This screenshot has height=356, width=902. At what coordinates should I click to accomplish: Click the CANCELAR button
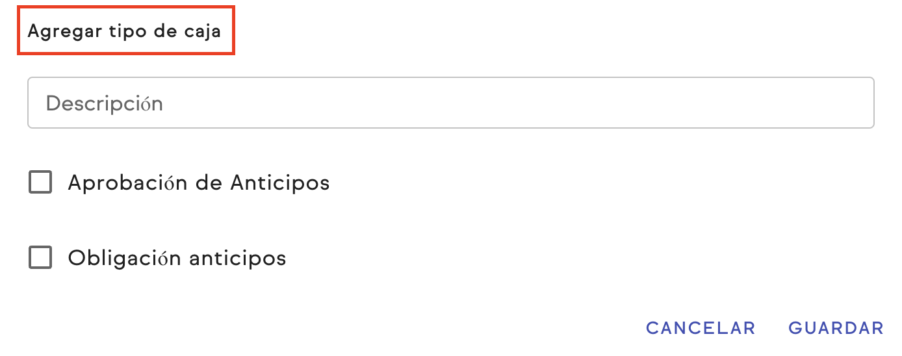701,328
